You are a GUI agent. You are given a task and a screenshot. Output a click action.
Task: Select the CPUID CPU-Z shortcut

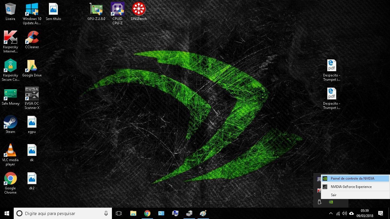tap(117, 14)
